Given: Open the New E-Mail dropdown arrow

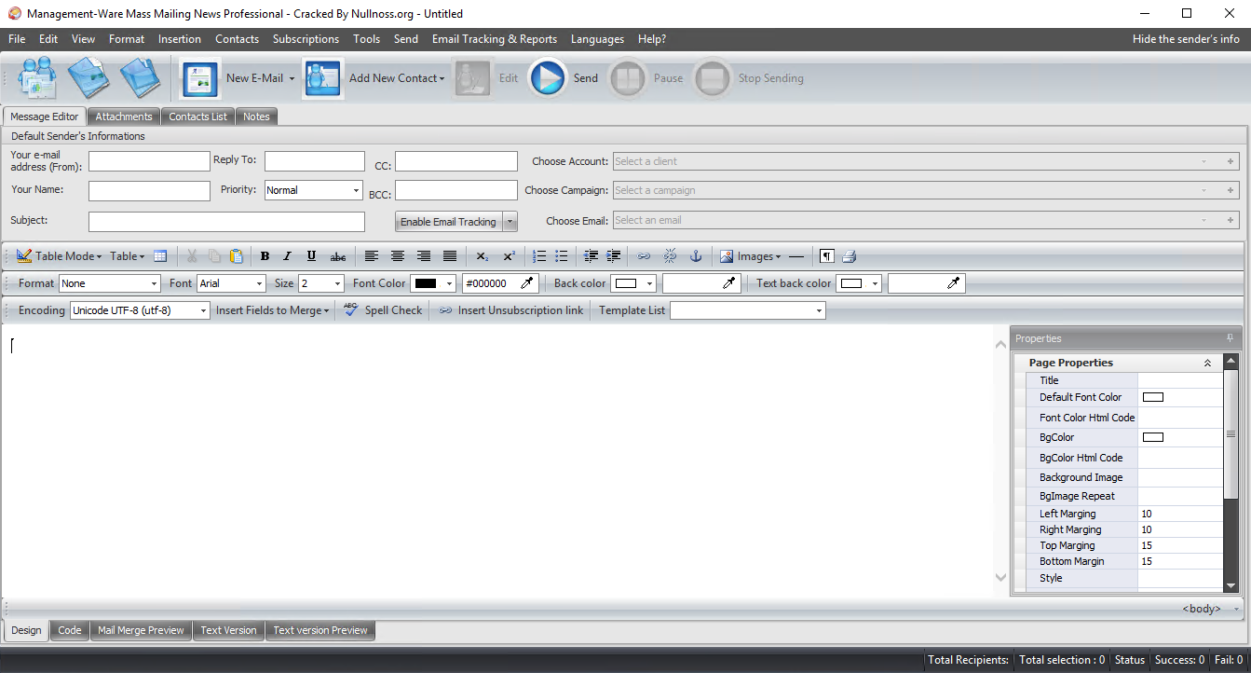Looking at the screenshot, I should pyautogui.click(x=292, y=78).
